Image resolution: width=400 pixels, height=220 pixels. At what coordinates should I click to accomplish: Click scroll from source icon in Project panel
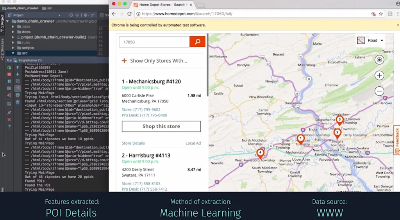coord(71,15)
